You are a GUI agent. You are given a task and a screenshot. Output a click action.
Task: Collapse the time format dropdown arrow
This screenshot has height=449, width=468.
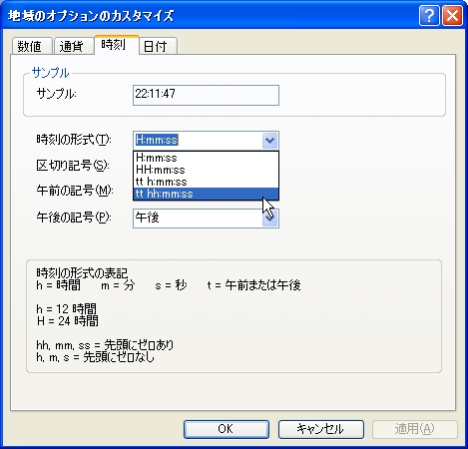click(x=269, y=141)
